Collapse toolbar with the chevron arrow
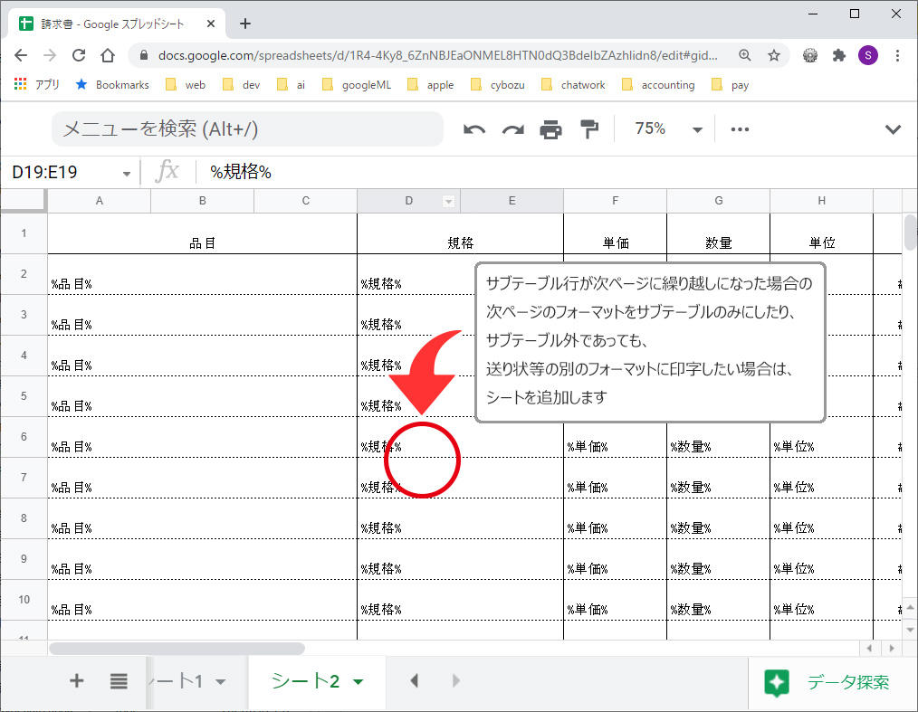The image size is (918, 712). [893, 129]
